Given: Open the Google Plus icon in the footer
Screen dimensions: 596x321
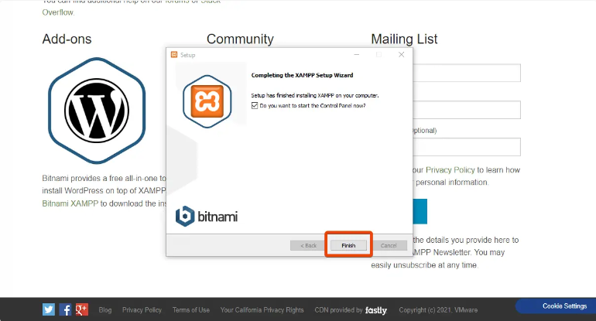Looking at the screenshot, I should [81, 309].
